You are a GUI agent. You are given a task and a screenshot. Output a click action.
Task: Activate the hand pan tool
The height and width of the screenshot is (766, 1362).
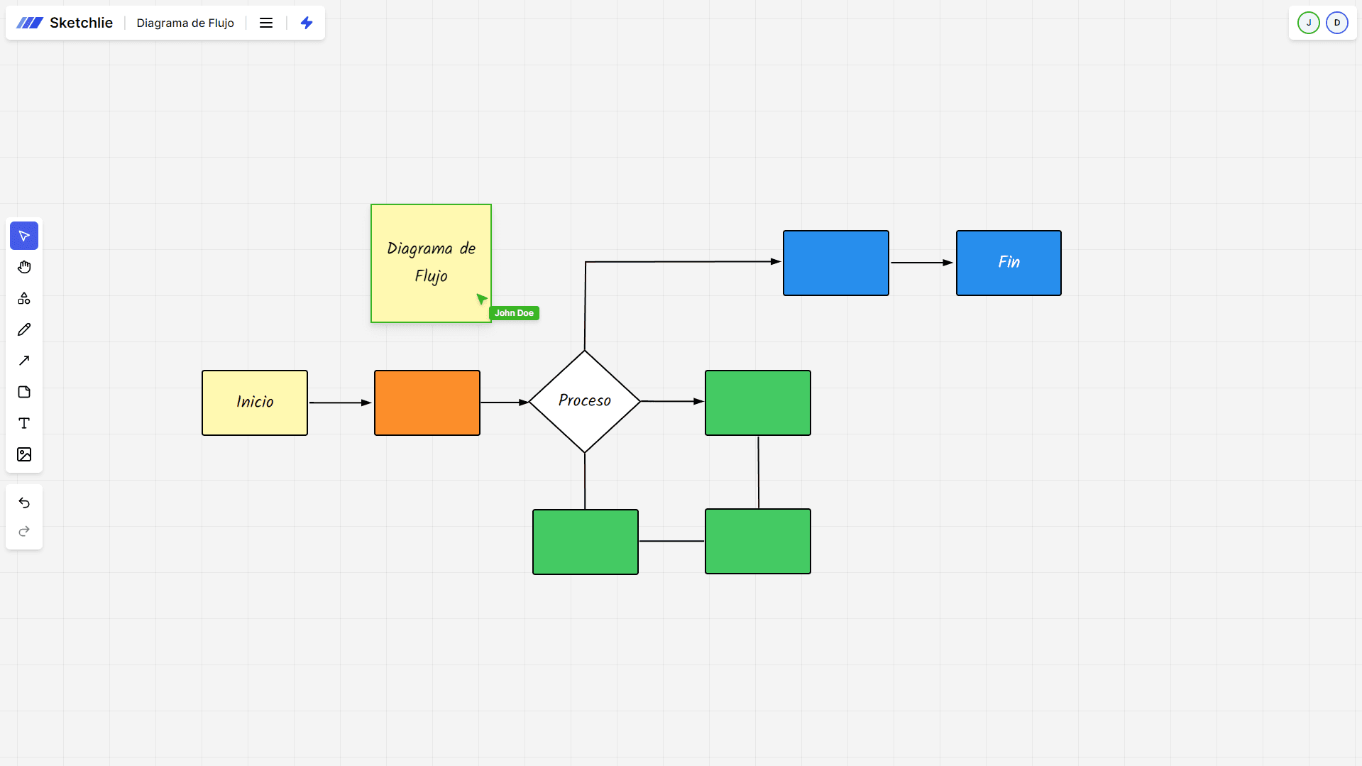point(24,267)
